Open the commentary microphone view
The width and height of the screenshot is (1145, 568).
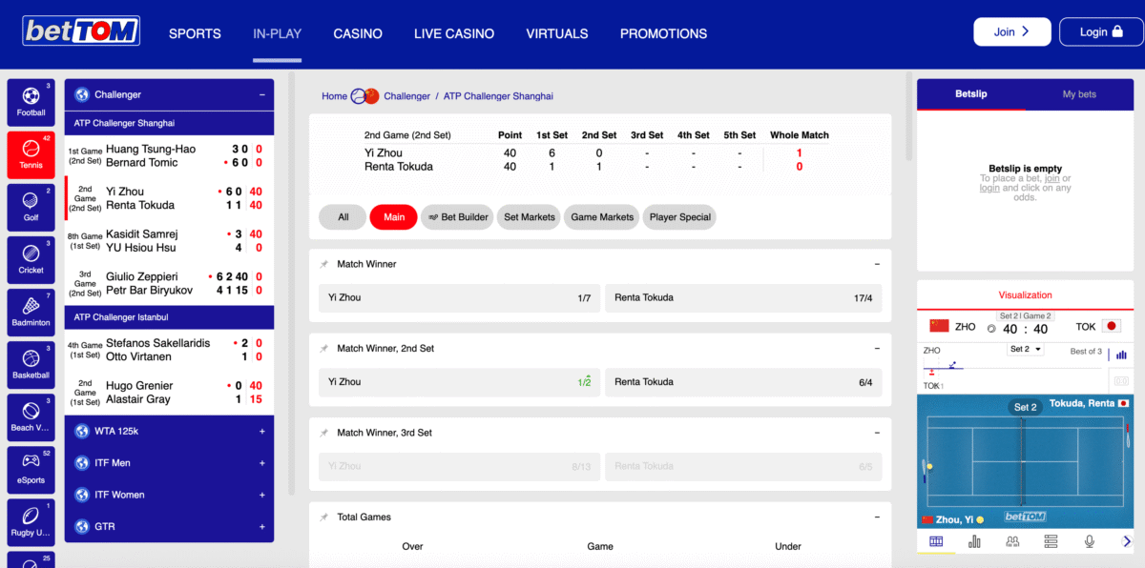pos(1089,541)
